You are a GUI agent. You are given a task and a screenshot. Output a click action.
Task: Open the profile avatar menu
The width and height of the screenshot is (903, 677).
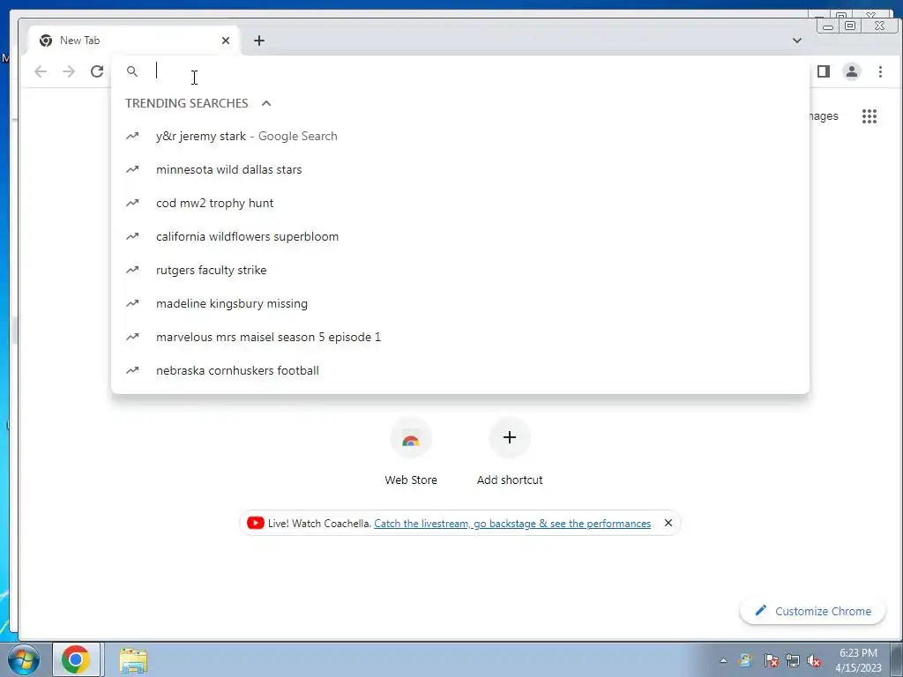pos(852,71)
